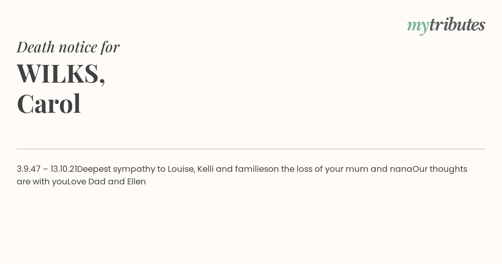Click the word "thoughts" at line end
Viewport: 502px width, 264px height.
coord(448,169)
